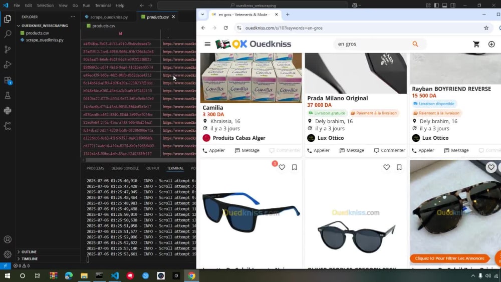Bookmark the round black sunglasses listing
The height and width of the screenshot is (282, 501).
tap(399, 167)
